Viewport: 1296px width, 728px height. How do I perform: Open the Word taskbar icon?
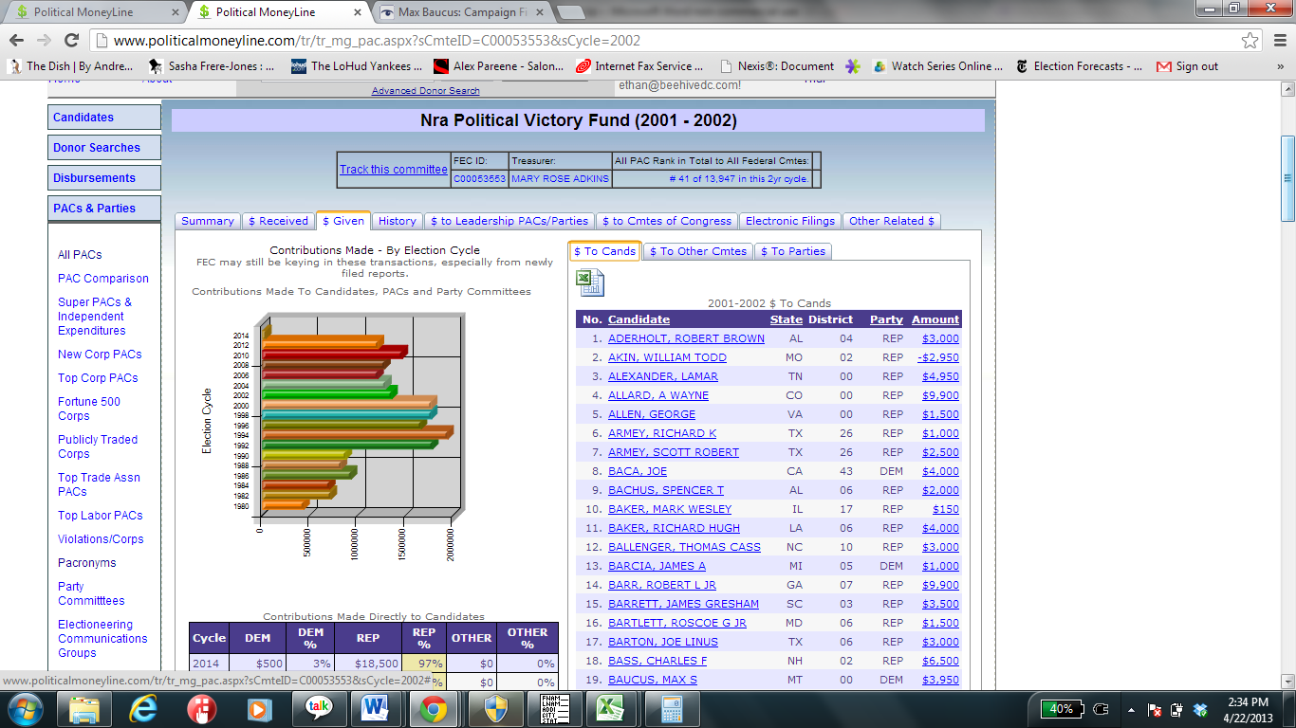click(x=375, y=708)
